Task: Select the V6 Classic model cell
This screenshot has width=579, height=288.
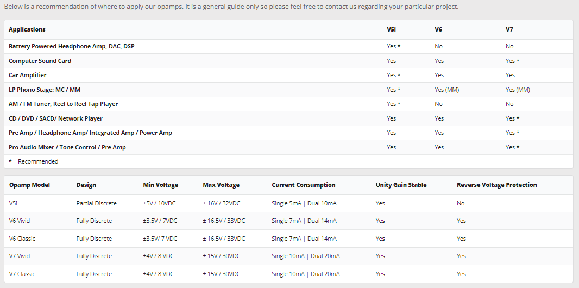Action: coord(22,239)
